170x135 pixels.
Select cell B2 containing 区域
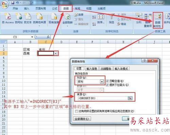point(30,49)
